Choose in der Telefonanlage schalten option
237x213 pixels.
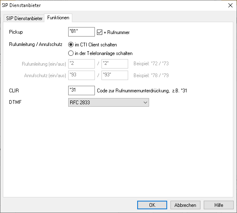coord(71,53)
